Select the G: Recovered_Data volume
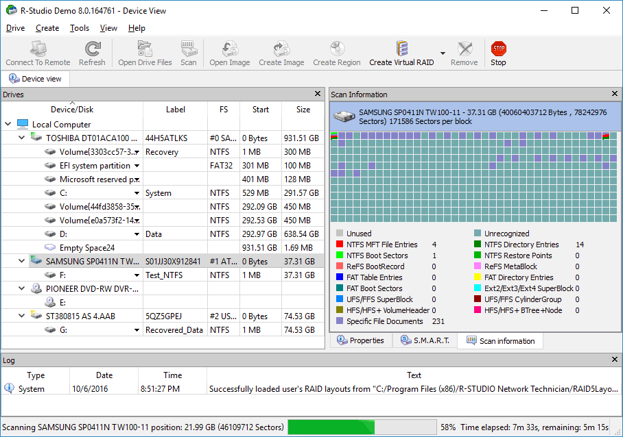 (63, 330)
